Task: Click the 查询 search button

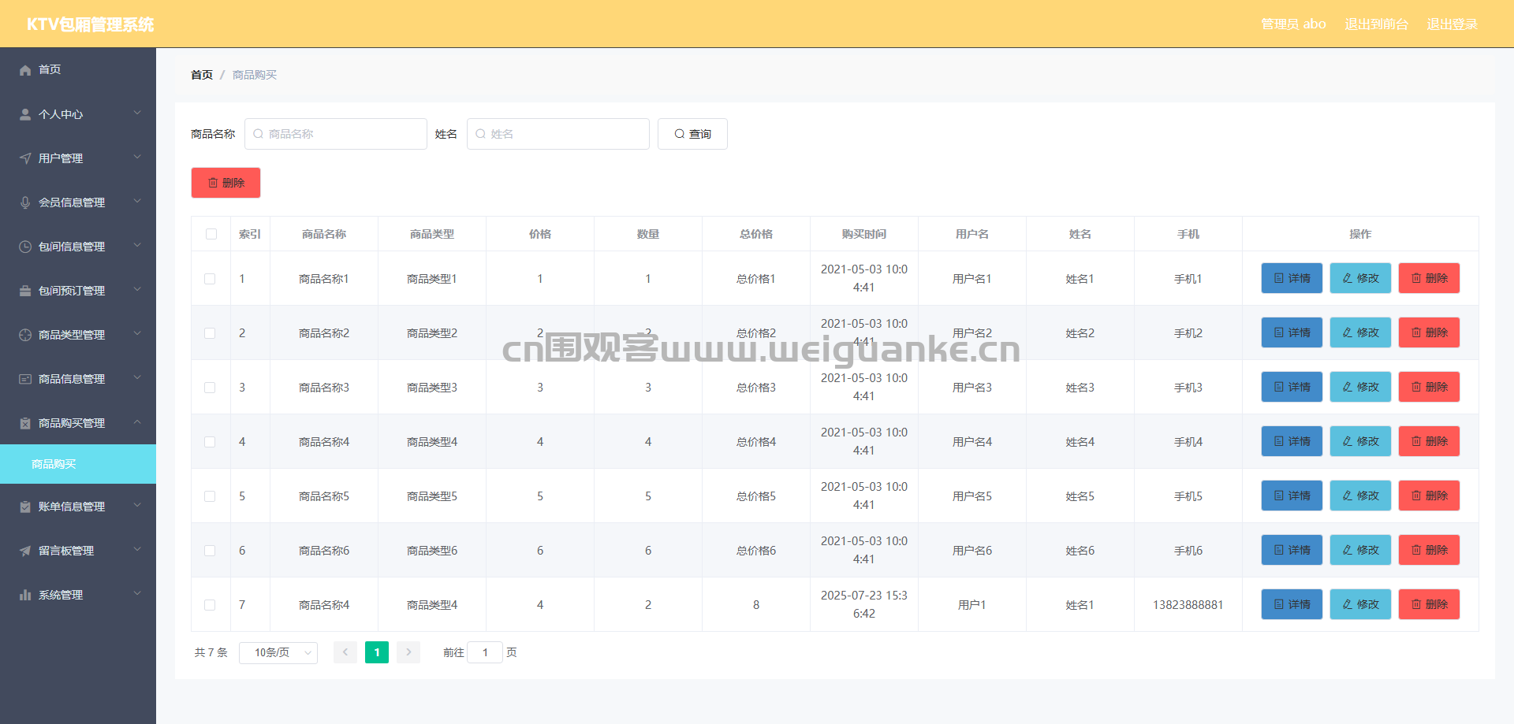Action: (692, 134)
